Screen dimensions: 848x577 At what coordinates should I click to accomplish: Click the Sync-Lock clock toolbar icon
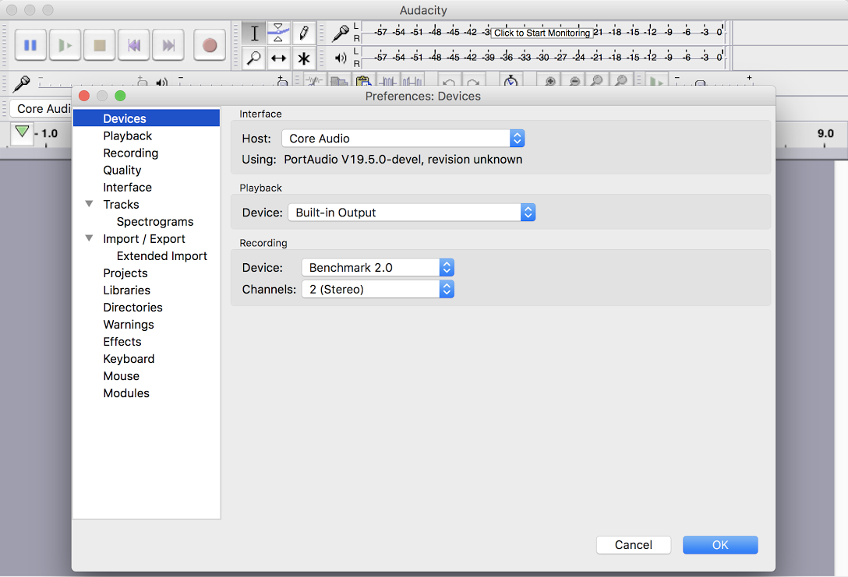point(511,81)
